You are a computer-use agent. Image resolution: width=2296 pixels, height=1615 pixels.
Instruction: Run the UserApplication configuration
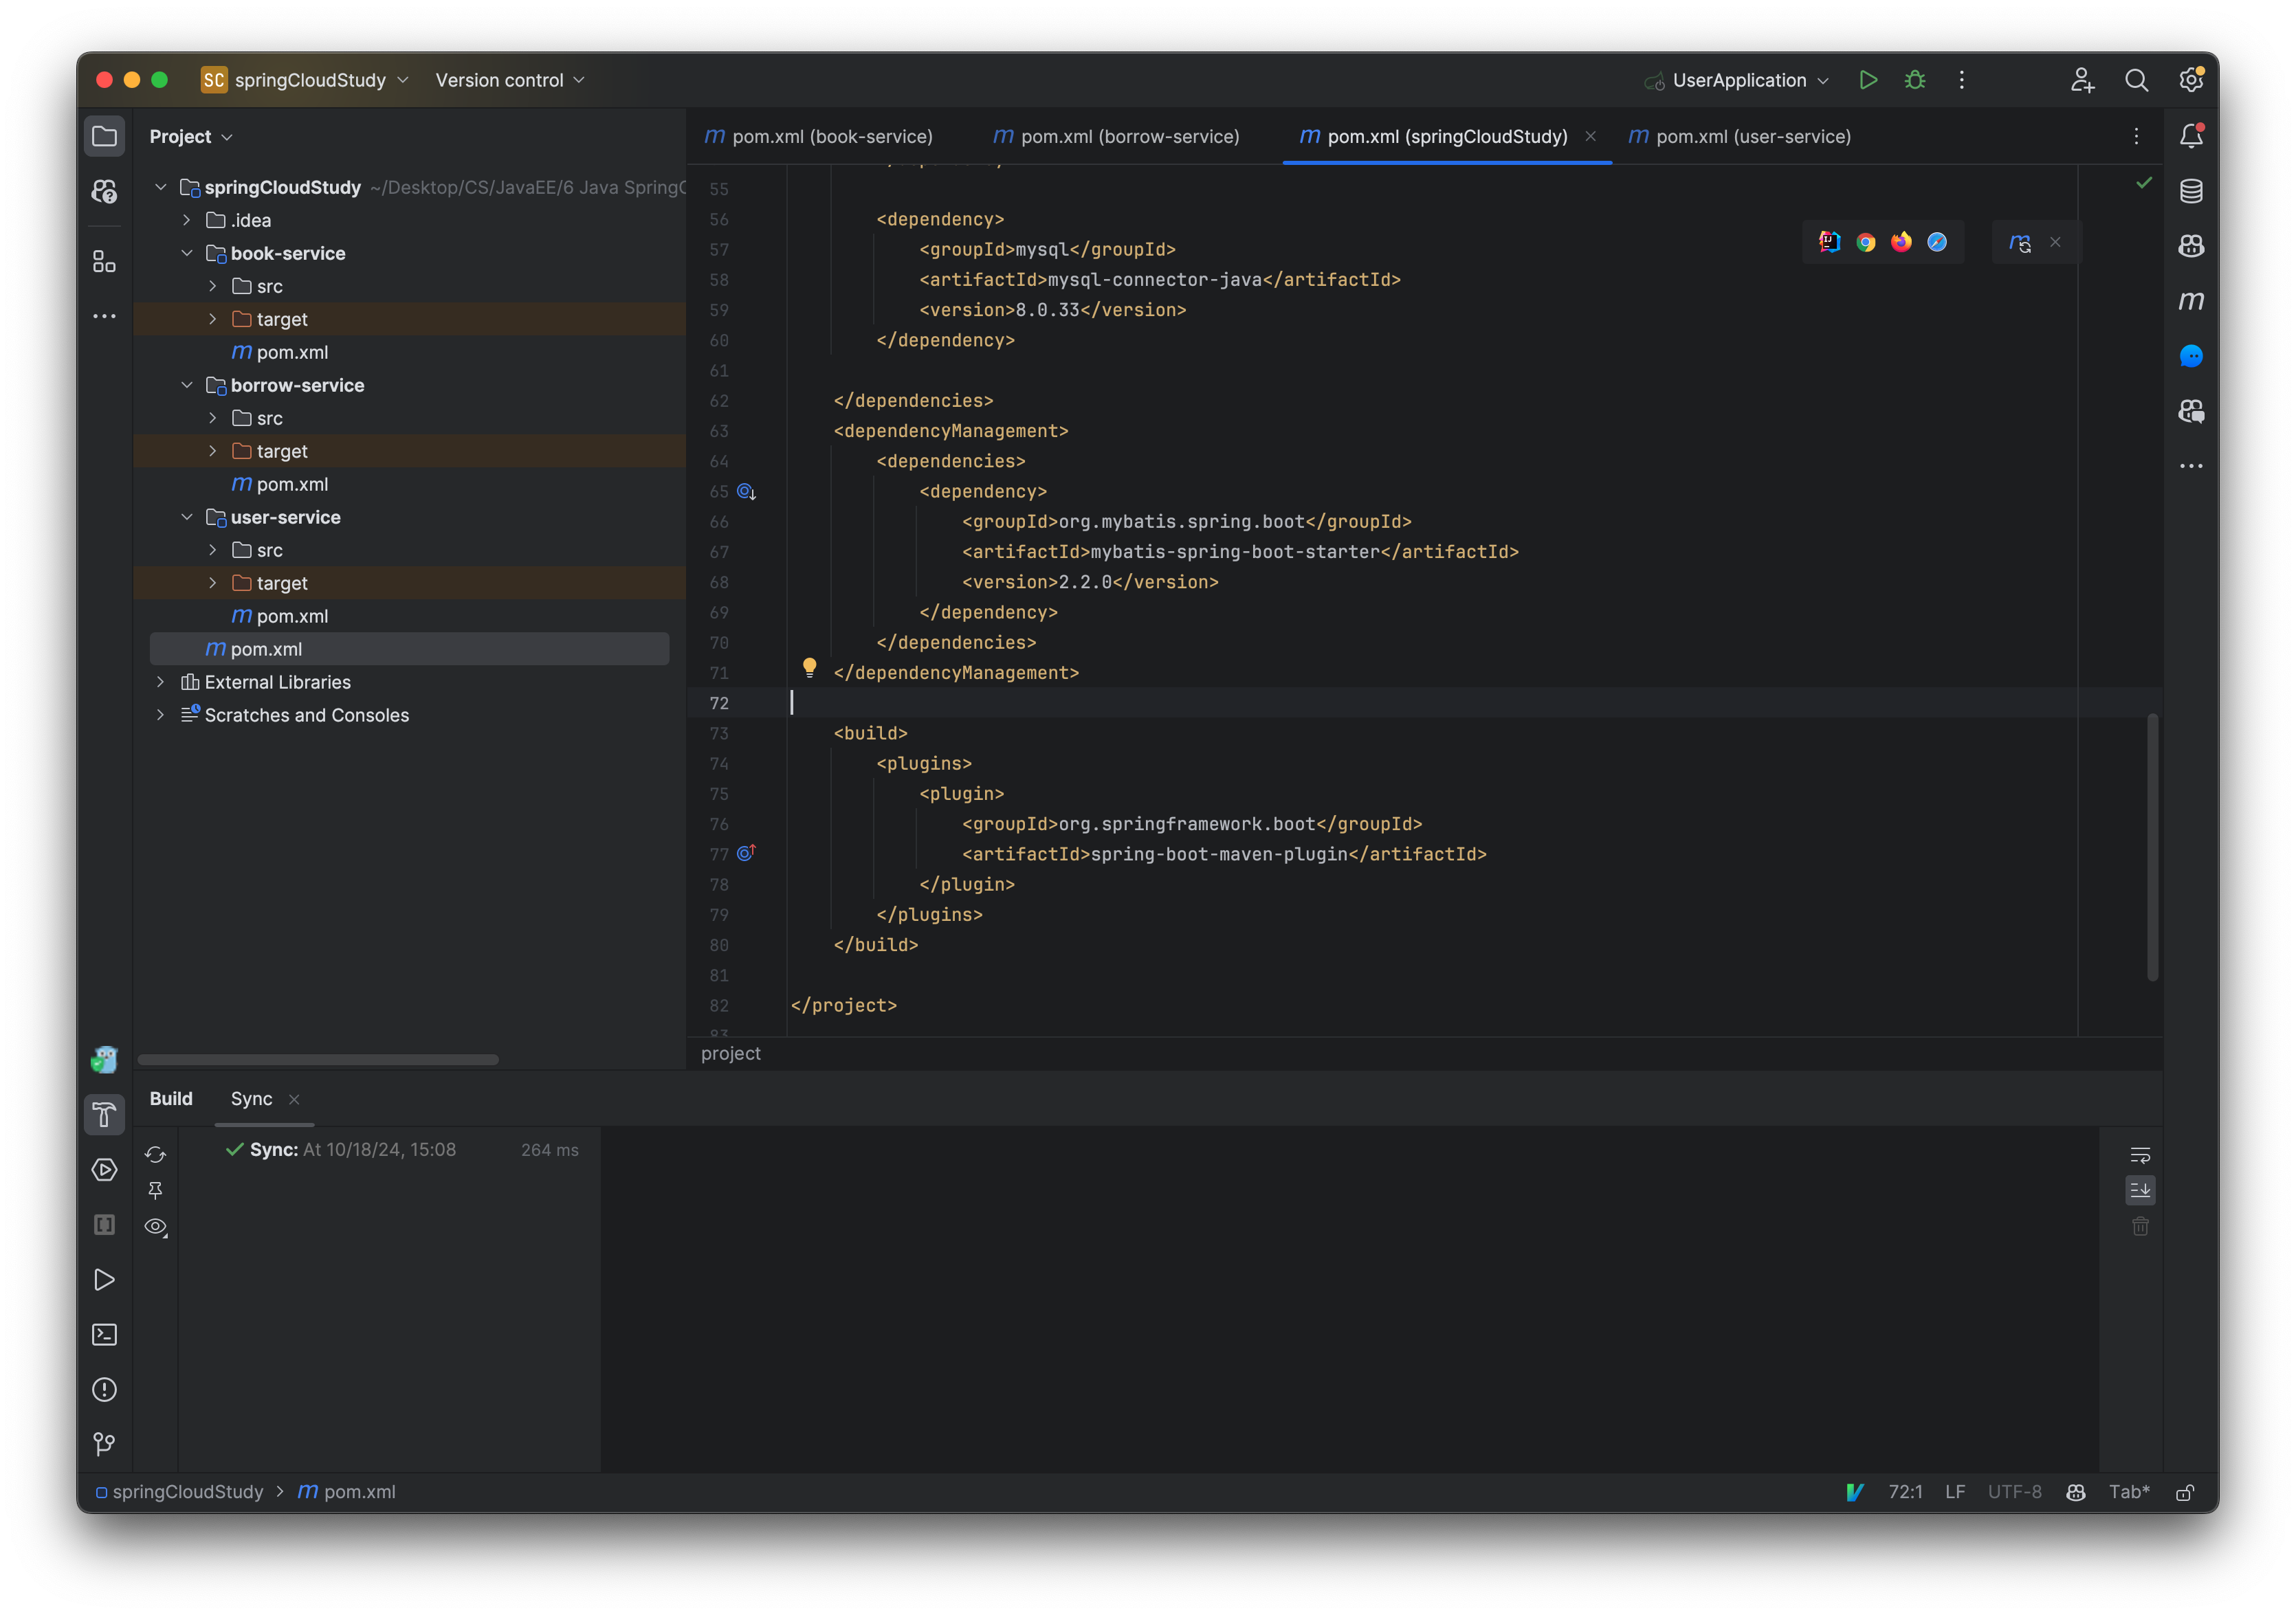point(1868,80)
